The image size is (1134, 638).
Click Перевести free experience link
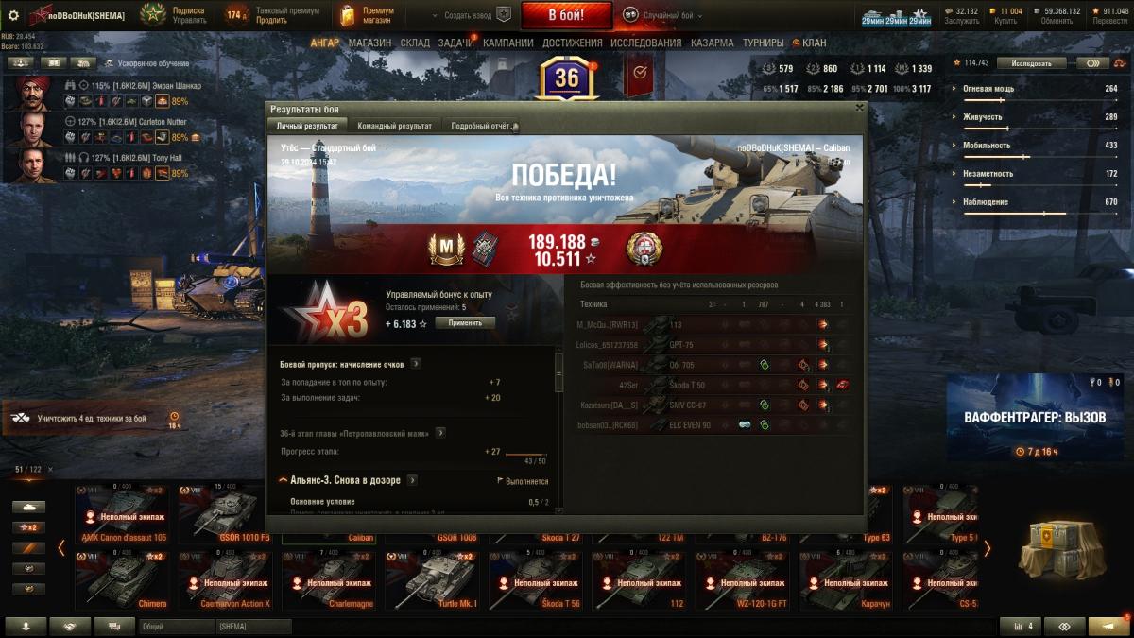coord(1109,21)
